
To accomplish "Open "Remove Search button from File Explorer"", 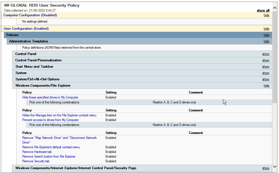I will tap(49, 156).
